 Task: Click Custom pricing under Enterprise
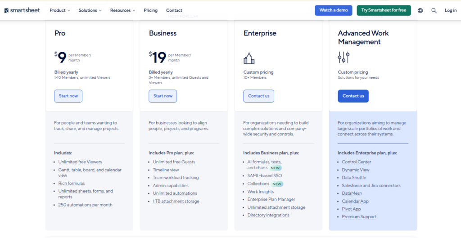(258, 72)
